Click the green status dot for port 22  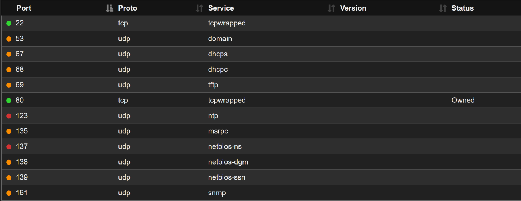(9, 23)
